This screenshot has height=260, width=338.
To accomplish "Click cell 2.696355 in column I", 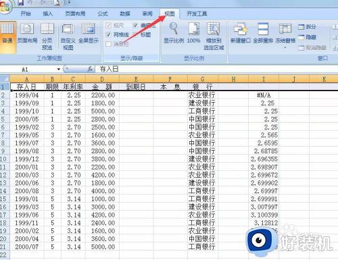I will tap(264, 159).
